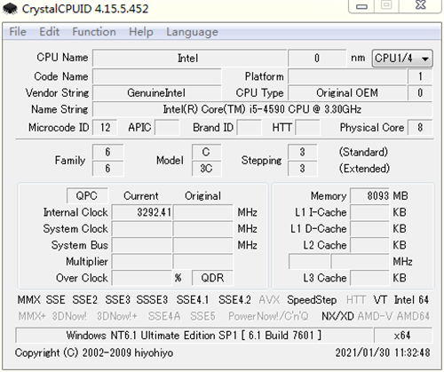Open the Language menu

coord(192,32)
